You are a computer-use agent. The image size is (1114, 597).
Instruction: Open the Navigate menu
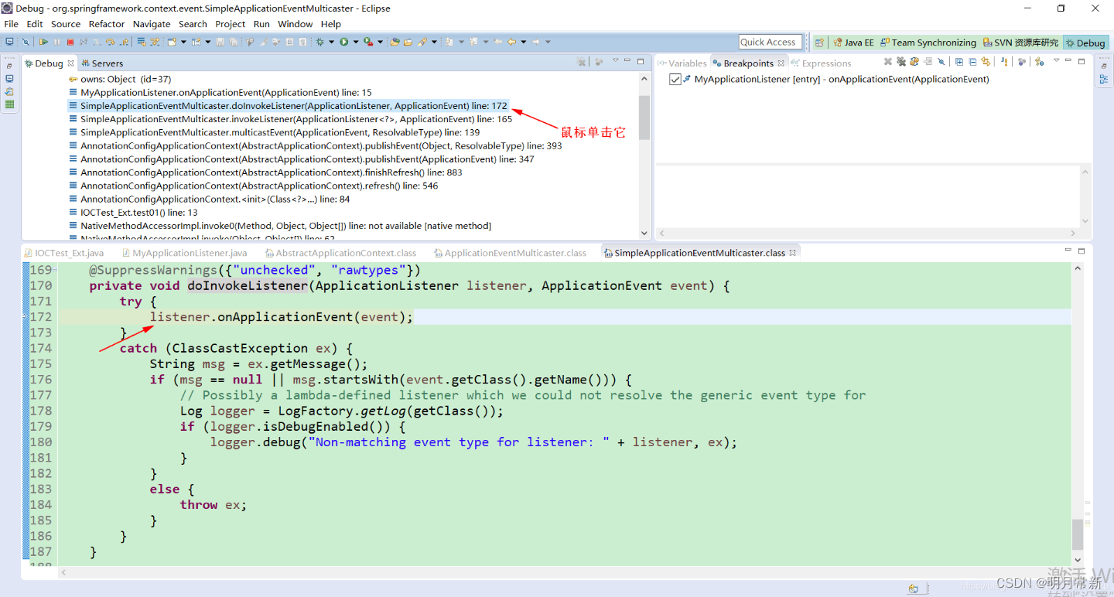pos(152,24)
